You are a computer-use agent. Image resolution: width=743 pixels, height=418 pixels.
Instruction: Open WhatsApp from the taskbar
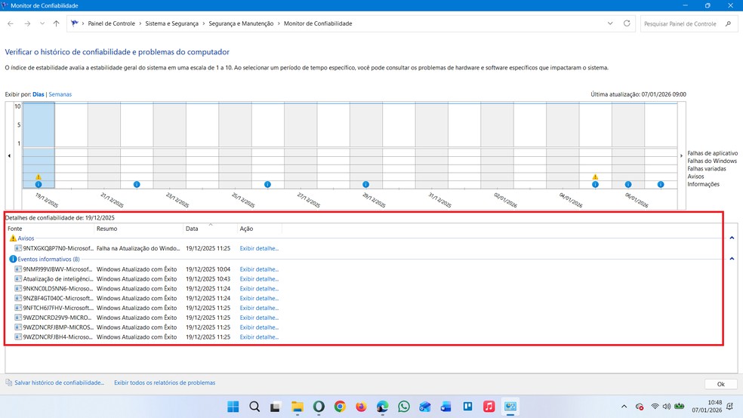pyautogui.click(x=403, y=407)
